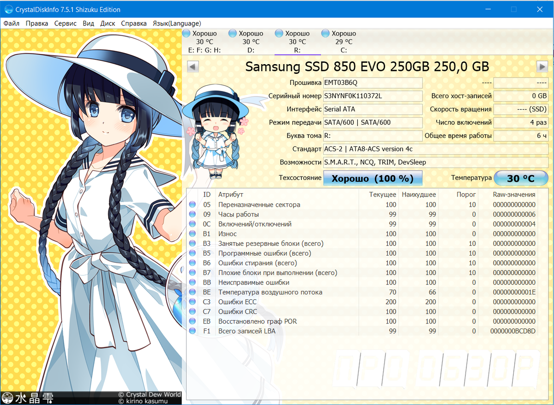Click the Текущее column header
This screenshot has width=554, height=405.
click(x=383, y=195)
